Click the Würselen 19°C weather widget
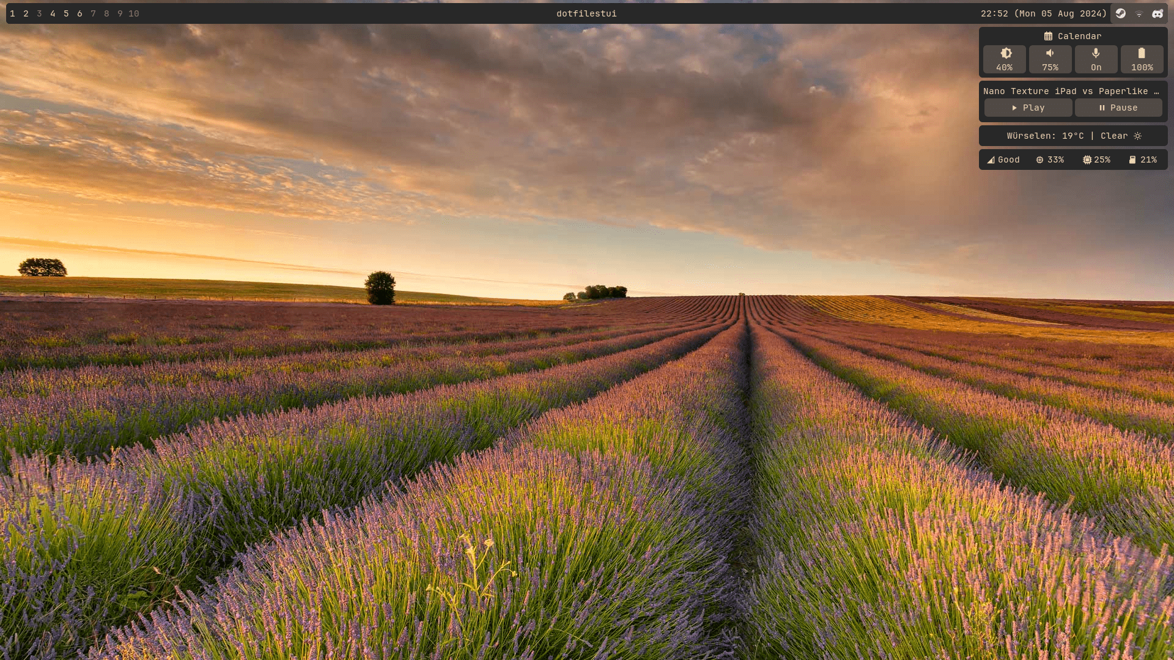Screen dimensions: 1174x660 1073,136
